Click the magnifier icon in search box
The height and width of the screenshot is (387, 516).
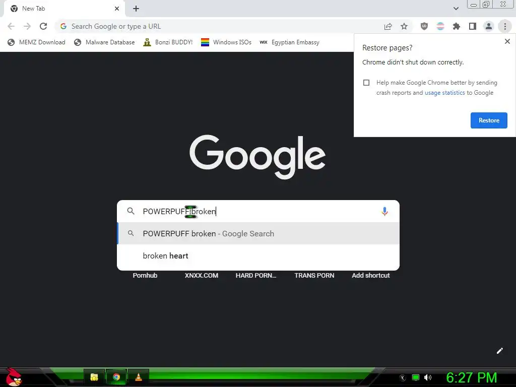pyautogui.click(x=131, y=211)
